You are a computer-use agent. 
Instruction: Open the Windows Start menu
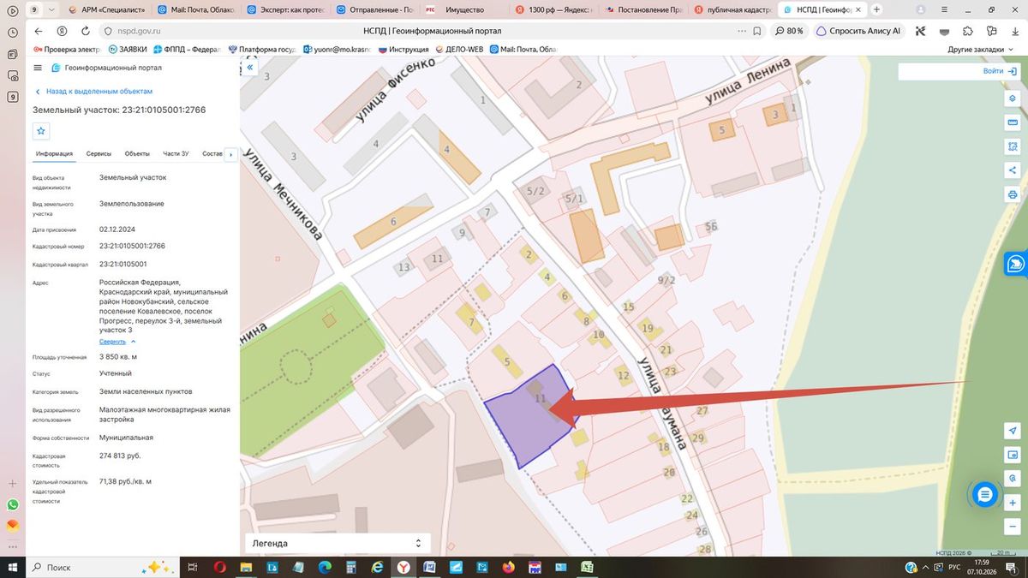tap(13, 567)
